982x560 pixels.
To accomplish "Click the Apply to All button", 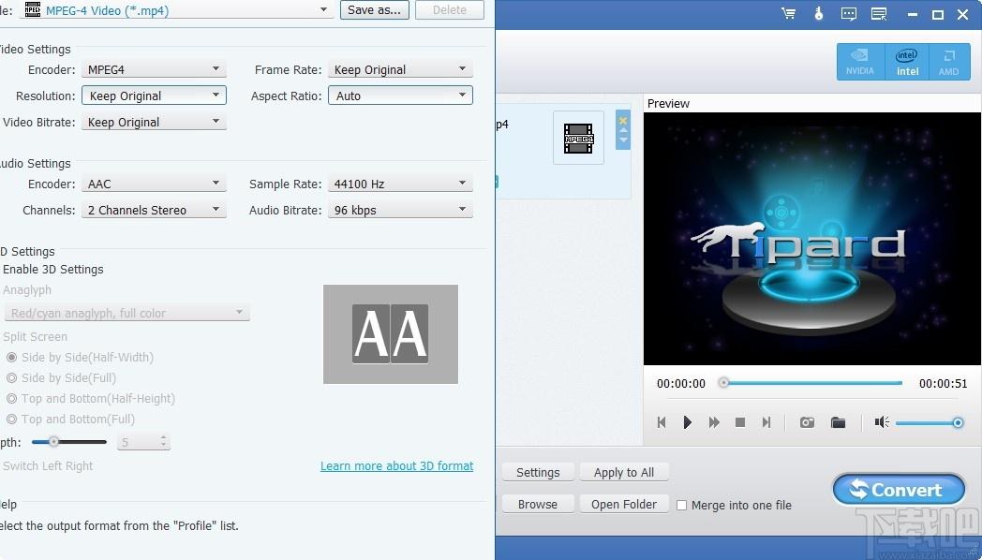I will click(624, 472).
